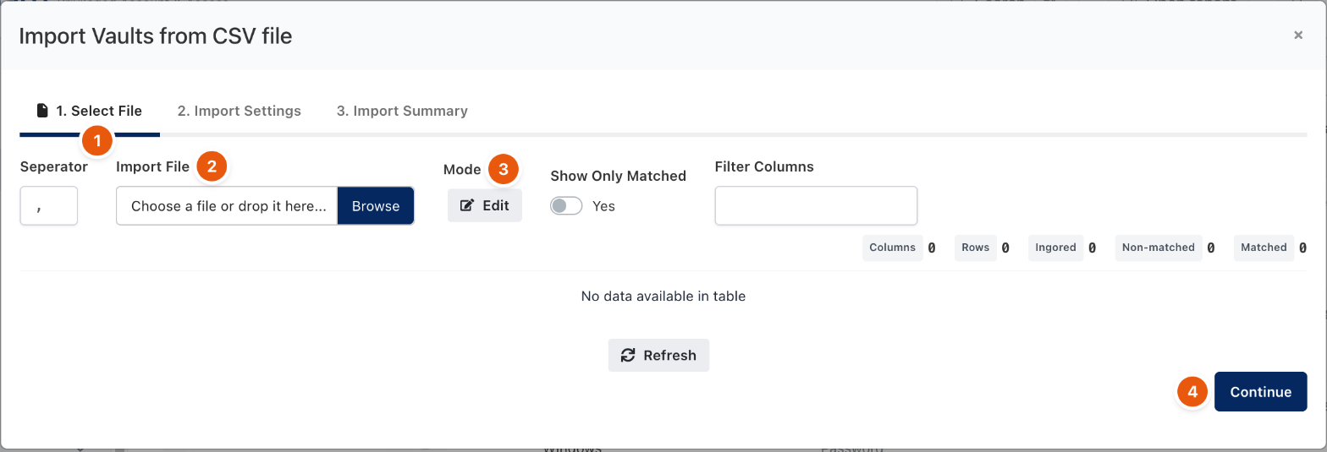This screenshot has height=452, width=1327.
Task: Click the Separator input field
Action: [x=49, y=206]
